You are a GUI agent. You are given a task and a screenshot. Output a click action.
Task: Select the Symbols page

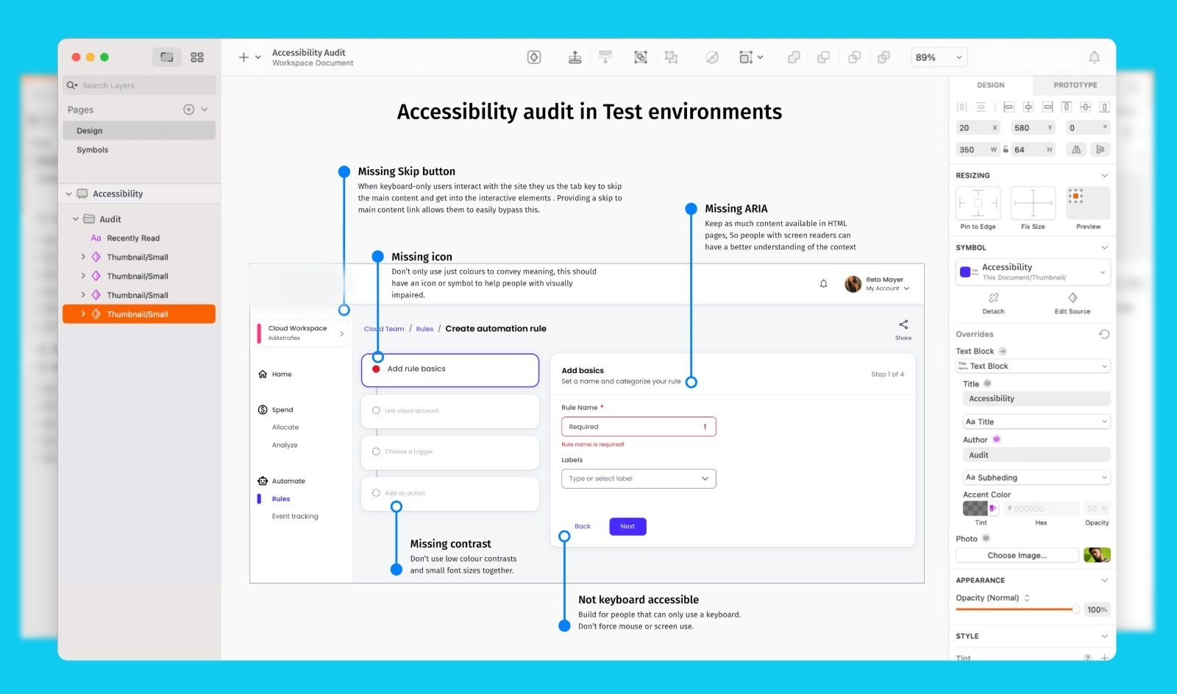tap(93, 150)
